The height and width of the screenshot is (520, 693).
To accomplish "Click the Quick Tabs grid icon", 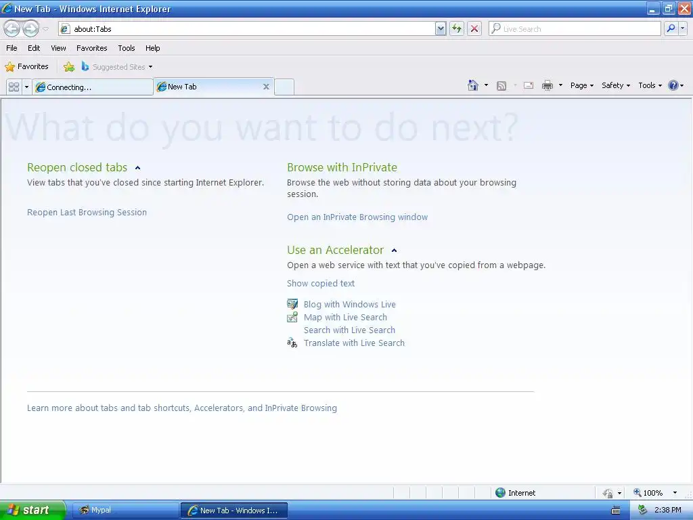I will click(x=14, y=87).
